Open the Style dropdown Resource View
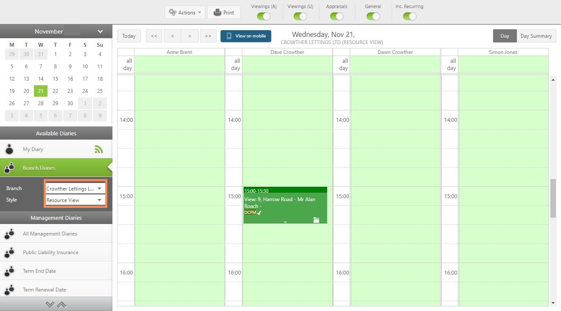This screenshot has height=311, width=561. 75,200
